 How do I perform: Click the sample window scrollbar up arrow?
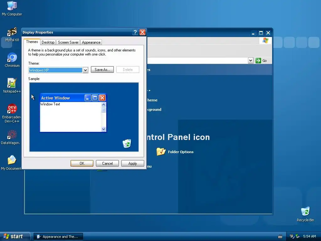(x=103, y=104)
